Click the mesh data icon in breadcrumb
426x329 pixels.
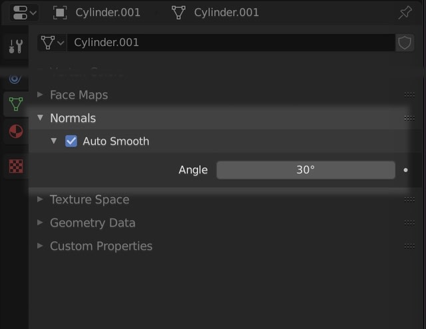179,13
